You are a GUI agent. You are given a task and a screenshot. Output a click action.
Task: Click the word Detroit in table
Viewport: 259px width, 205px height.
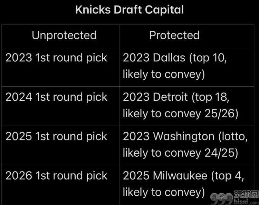[x=170, y=97]
